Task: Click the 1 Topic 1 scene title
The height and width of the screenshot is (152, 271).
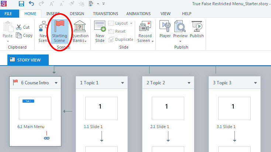Action: click(x=89, y=83)
